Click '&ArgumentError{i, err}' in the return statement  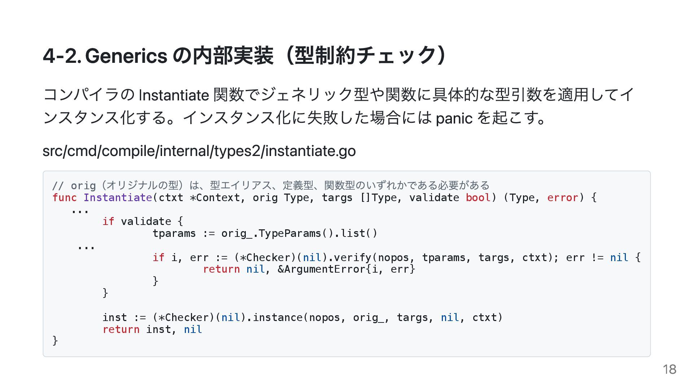tap(346, 269)
